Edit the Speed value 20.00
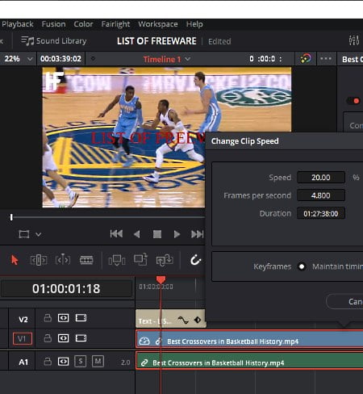Screen dimensions: 363x394 321,178
